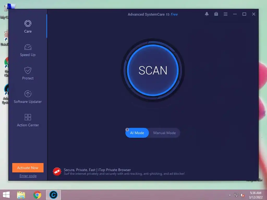Image resolution: width=267 pixels, height=200 pixels.
Task: Open the Speed Up section
Action: click(28, 50)
